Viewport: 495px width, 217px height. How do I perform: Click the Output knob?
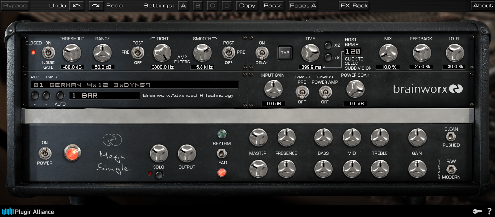click(187, 154)
